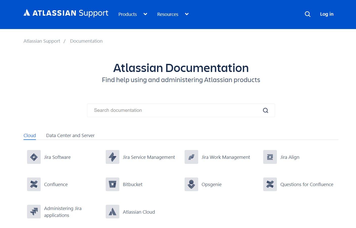Open Opsgenie documentation link
This screenshot has height=228, width=356.
tap(212, 185)
